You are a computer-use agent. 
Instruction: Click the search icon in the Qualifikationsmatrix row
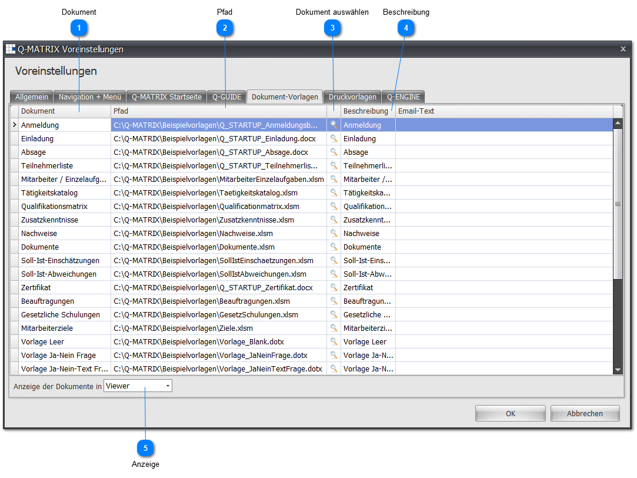click(x=333, y=206)
